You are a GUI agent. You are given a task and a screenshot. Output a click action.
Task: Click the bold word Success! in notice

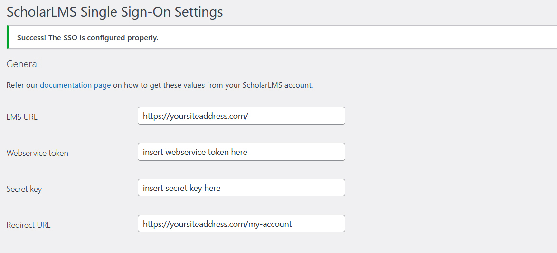[32, 38]
